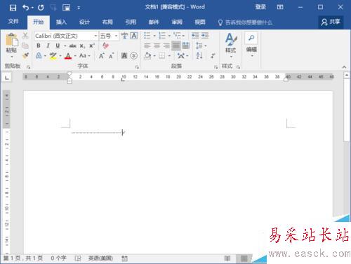Align text left
The height and width of the screenshot is (264, 351).
point(147,46)
